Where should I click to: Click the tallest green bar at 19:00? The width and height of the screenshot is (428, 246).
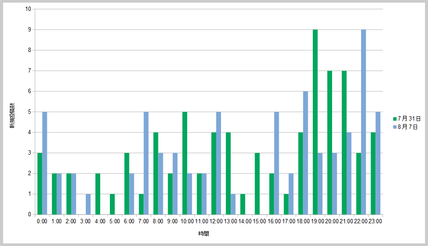(x=315, y=122)
